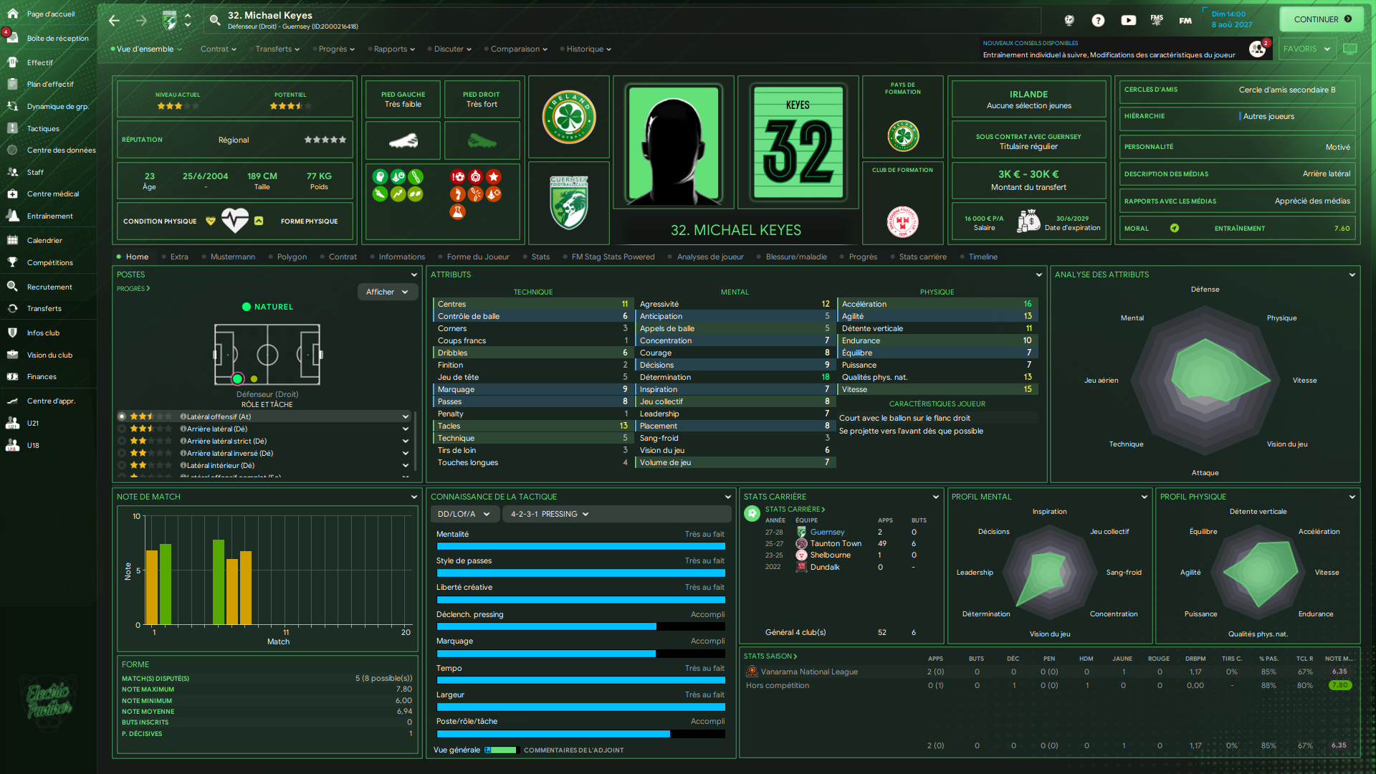Click the Mentalité familiarity progress bar
Viewport: 1376px width, 774px height.
coord(580,546)
